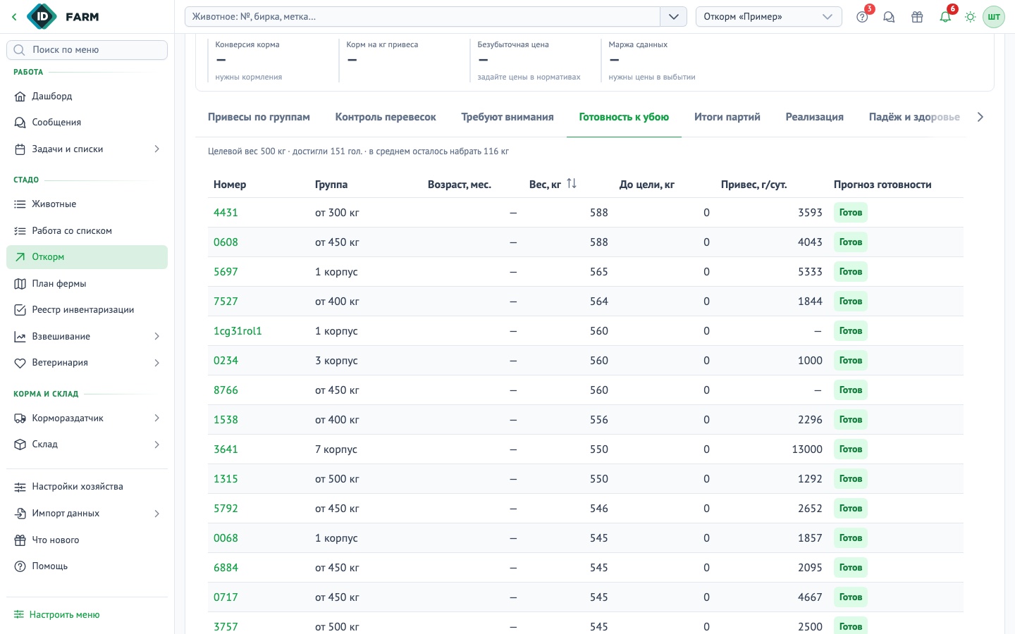Switch to Контроль перевесок tab
The height and width of the screenshot is (634, 1015).
tap(386, 117)
